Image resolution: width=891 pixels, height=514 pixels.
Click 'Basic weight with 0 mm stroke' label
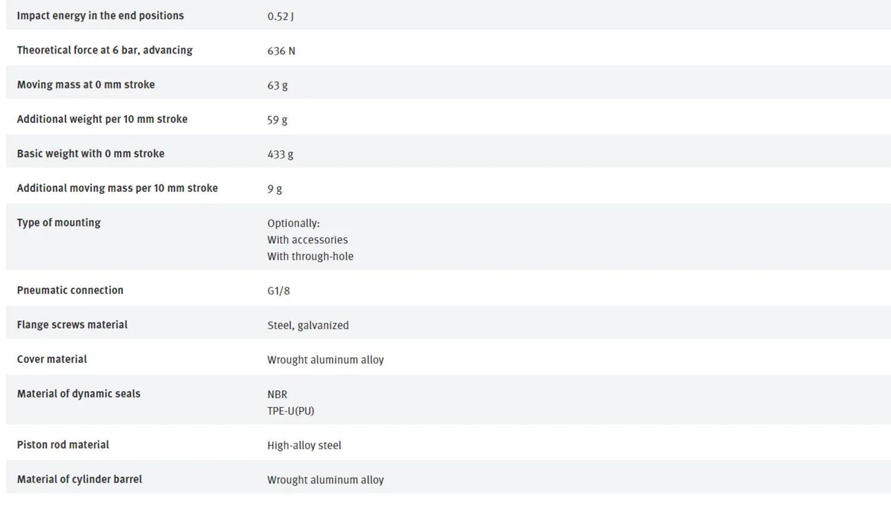click(90, 154)
